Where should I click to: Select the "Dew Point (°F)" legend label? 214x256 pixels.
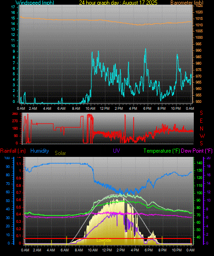[197, 151]
